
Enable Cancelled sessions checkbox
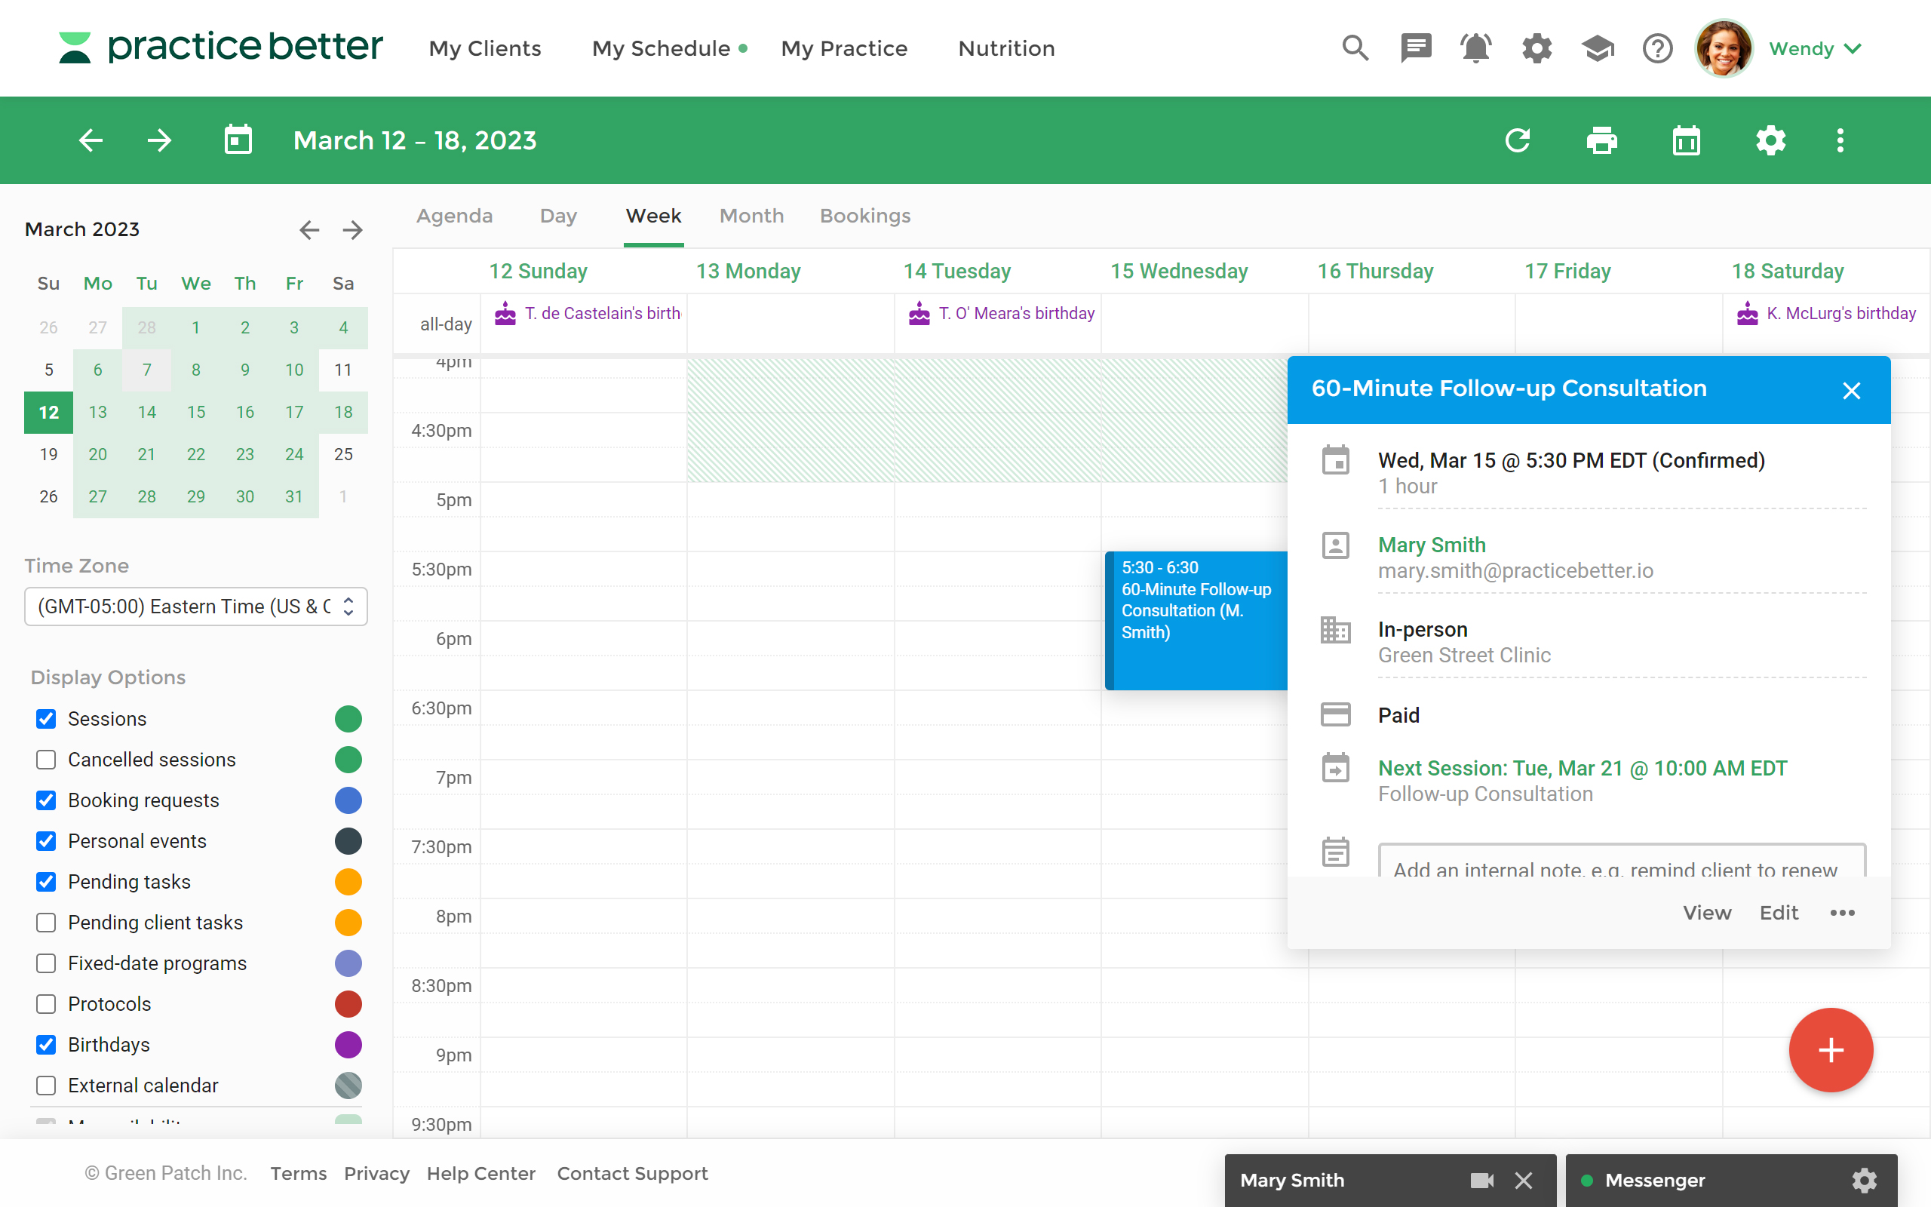pyautogui.click(x=46, y=759)
